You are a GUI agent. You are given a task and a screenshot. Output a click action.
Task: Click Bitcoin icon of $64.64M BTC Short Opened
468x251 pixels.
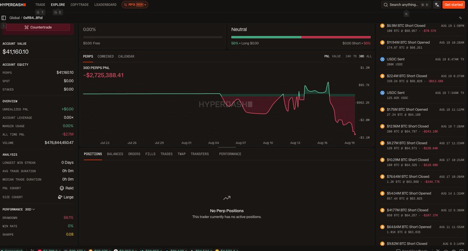pyautogui.click(x=382, y=227)
